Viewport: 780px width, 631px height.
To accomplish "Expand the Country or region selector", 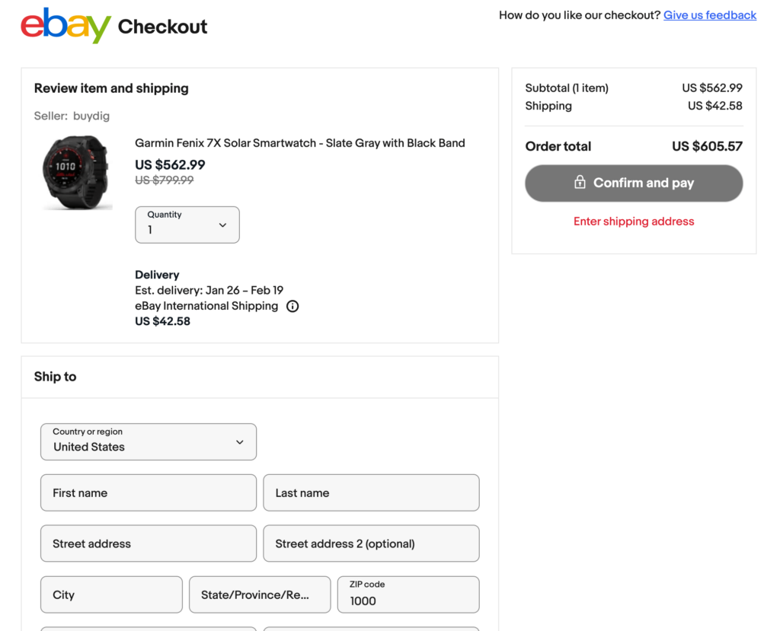I will 148,441.
